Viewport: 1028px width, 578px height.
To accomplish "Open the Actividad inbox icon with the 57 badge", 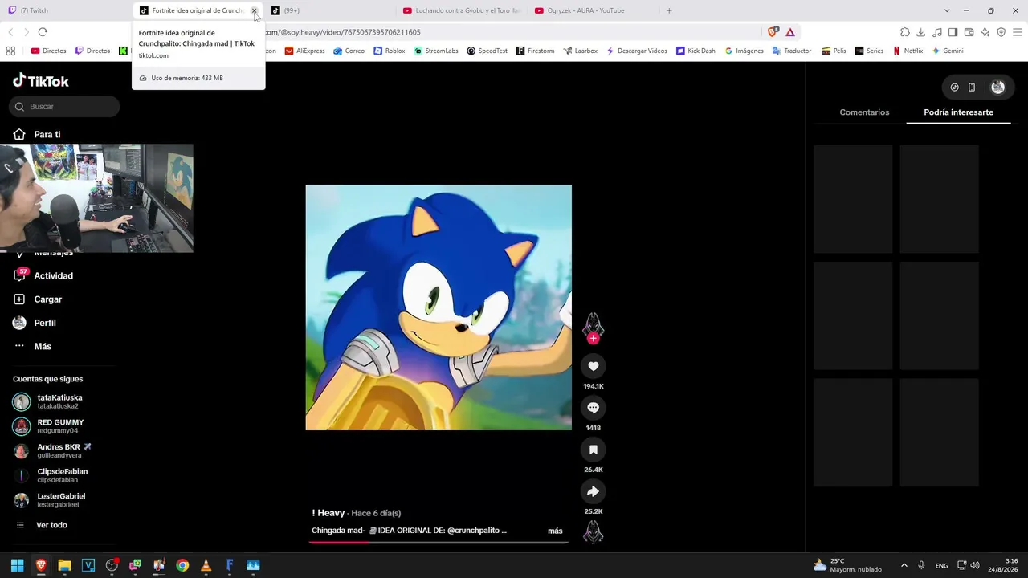I will click(x=20, y=275).
